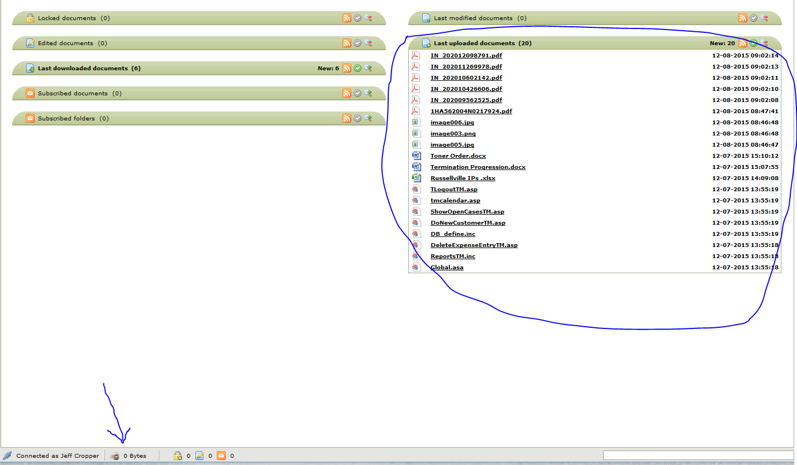The height and width of the screenshot is (465, 797).
Task: Click the locked documents padlock icon in status bar
Action: pos(178,456)
